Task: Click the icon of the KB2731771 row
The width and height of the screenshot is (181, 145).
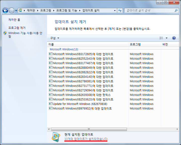Action: (51, 86)
